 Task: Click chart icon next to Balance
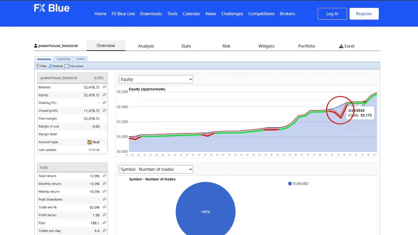point(104,87)
